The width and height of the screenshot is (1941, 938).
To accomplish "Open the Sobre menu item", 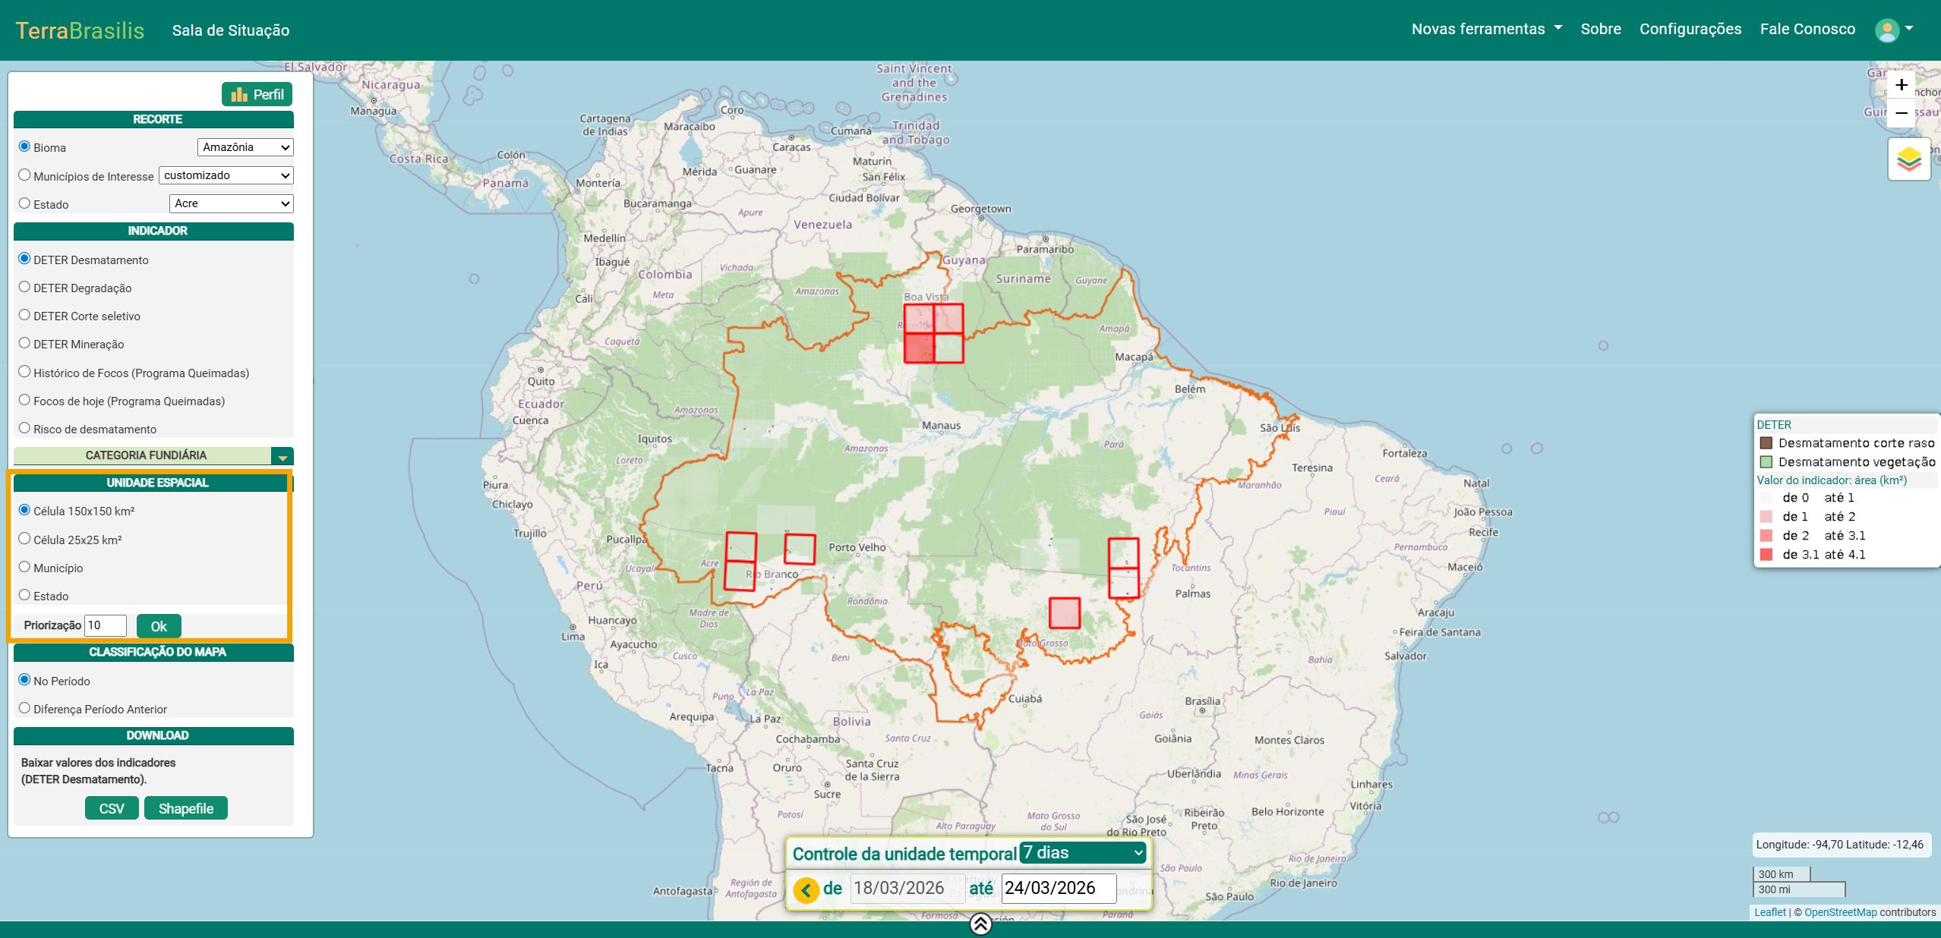I will [1601, 29].
